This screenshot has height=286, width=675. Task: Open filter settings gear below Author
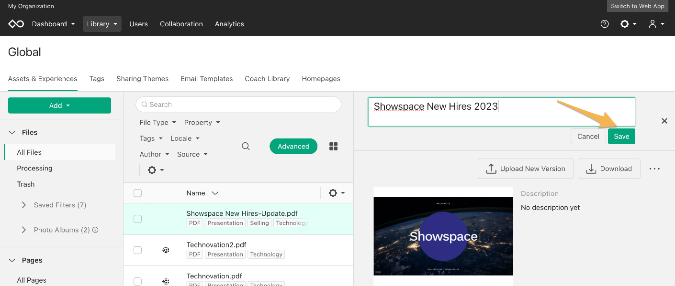156,170
